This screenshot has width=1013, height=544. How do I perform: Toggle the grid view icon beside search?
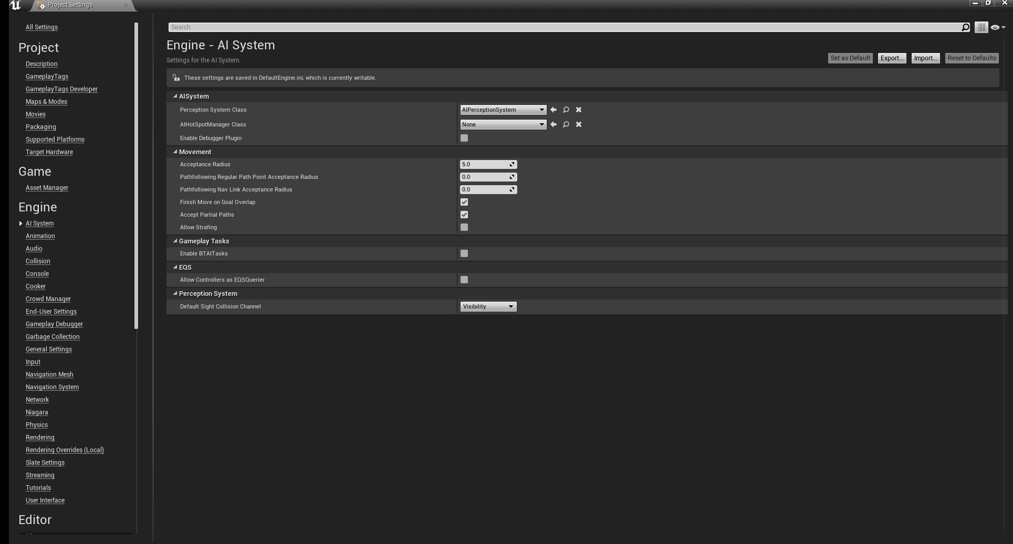981,27
